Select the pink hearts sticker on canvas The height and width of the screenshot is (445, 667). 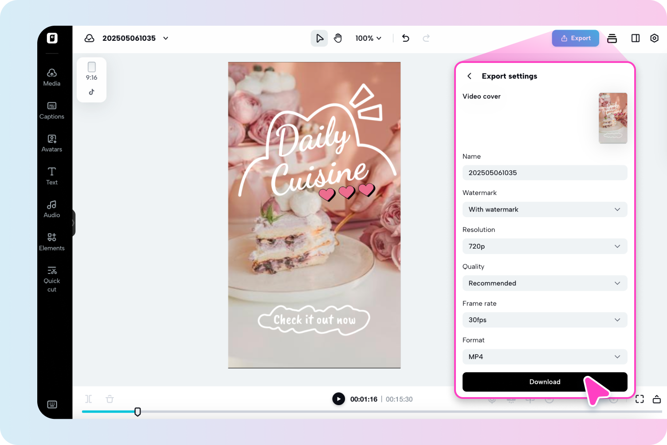tap(347, 192)
